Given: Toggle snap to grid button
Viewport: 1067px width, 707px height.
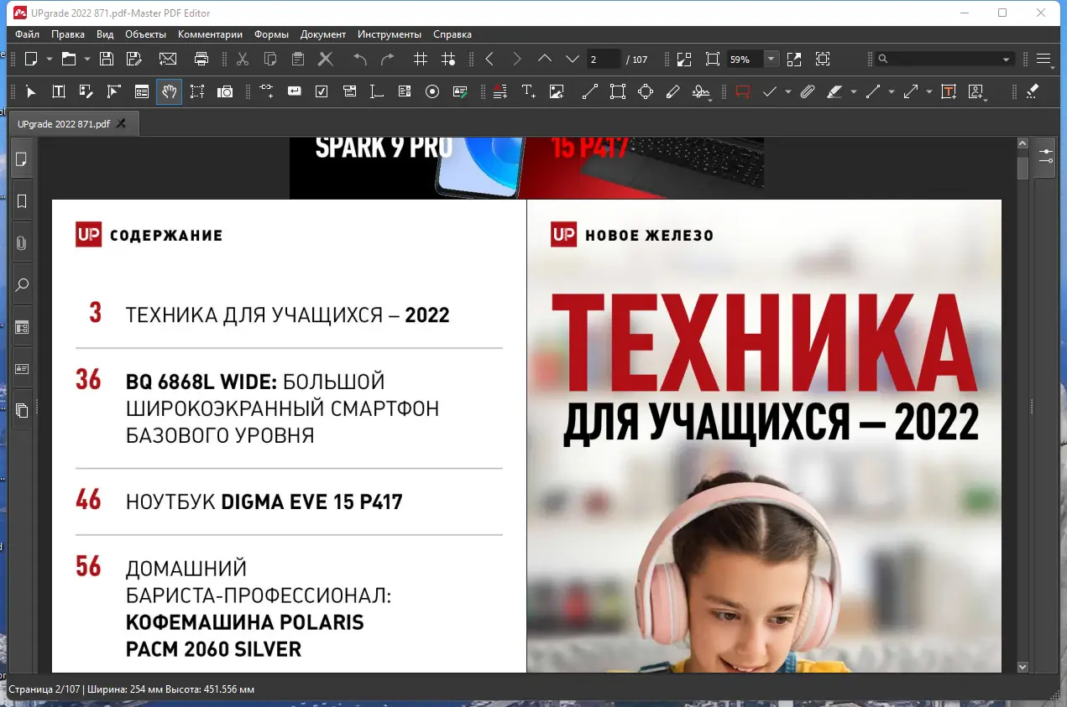Looking at the screenshot, I should click(448, 60).
